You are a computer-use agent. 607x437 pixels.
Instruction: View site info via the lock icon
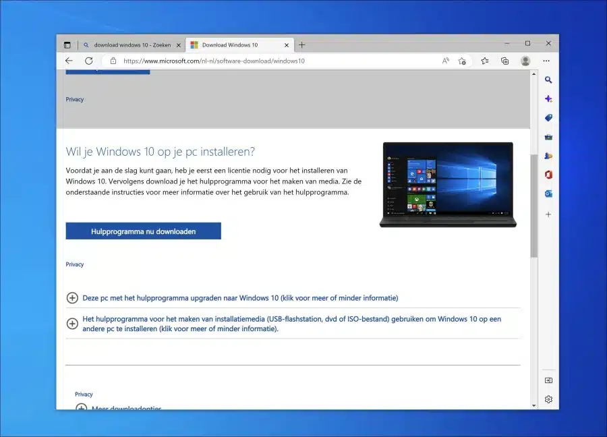click(x=113, y=61)
